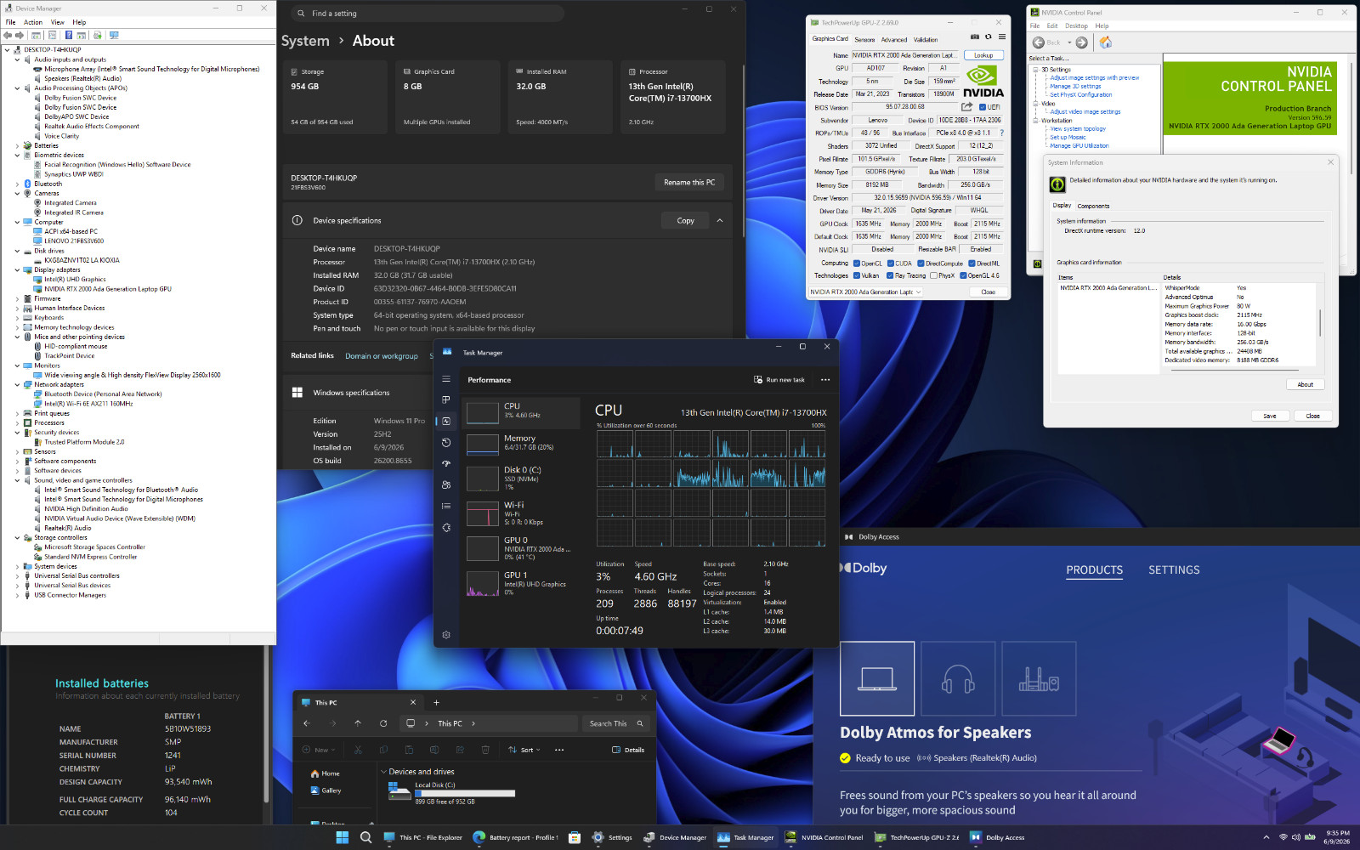
Task: Open Task Manager more options ellipsis
Action: (825, 380)
